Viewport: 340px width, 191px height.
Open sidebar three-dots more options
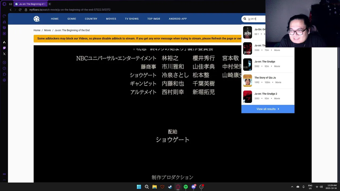4,180
